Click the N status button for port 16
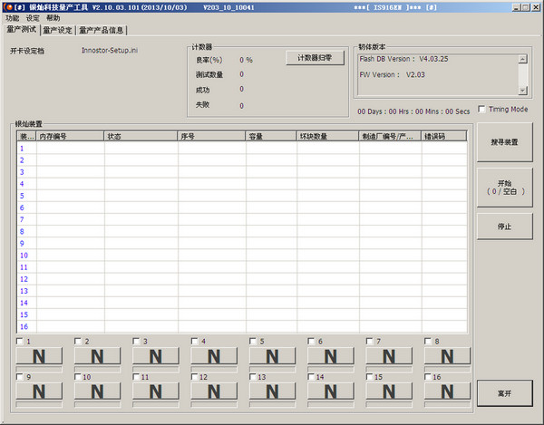Image resolution: width=544 pixels, height=425 pixels. 447,391
